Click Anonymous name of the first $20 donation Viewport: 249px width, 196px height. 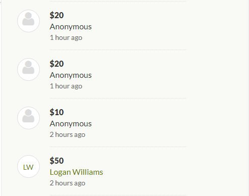(x=71, y=27)
